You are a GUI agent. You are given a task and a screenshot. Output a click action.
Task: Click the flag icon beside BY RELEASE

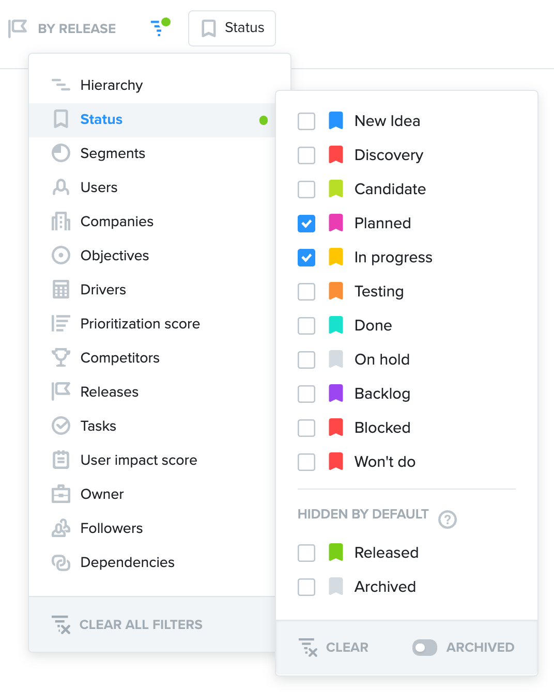18,28
